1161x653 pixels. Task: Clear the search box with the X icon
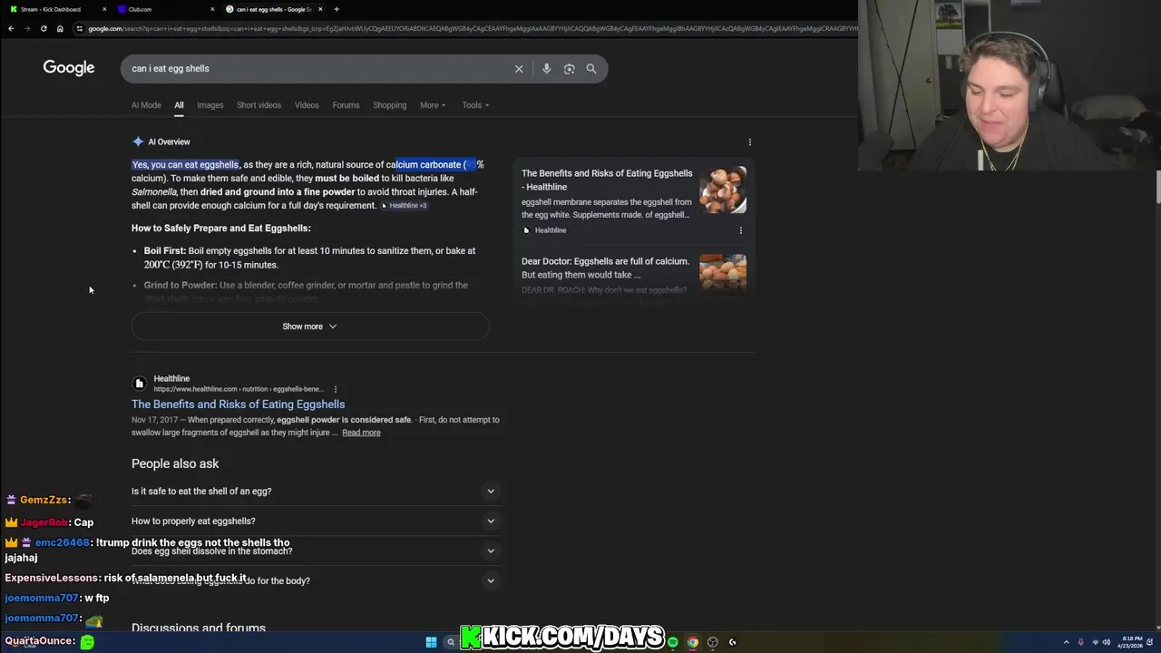(519, 69)
